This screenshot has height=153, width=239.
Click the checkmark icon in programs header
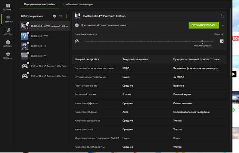pos(55,16)
